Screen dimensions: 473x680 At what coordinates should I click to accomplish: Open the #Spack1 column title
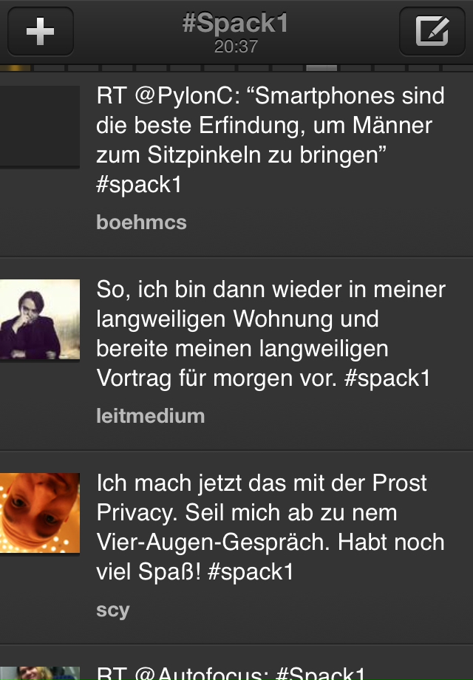tap(236, 23)
